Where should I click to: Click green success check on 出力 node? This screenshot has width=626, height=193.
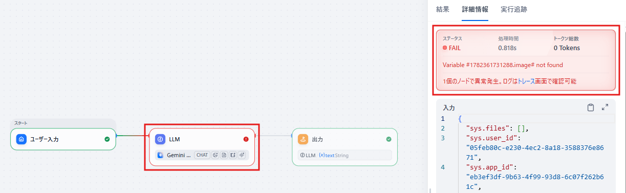[x=389, y=139]
